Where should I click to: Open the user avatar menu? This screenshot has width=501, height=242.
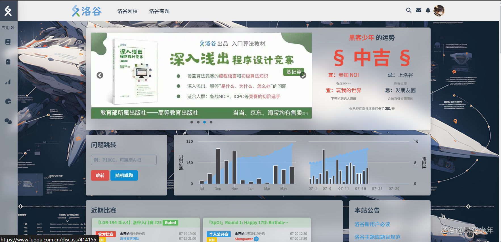point(439,11)
